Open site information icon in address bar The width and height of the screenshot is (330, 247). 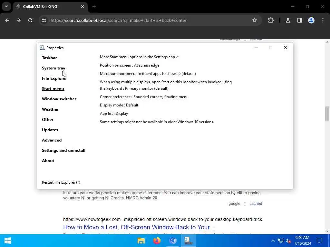click(x=44, y=20)
